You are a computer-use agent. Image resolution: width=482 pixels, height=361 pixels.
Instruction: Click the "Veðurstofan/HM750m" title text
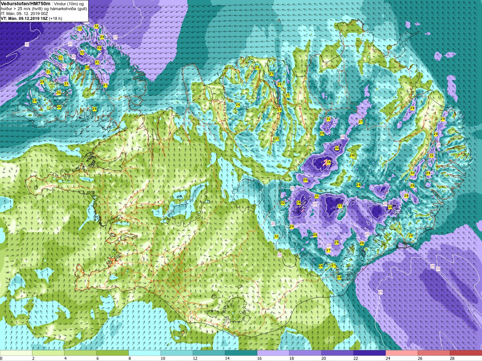26,3
